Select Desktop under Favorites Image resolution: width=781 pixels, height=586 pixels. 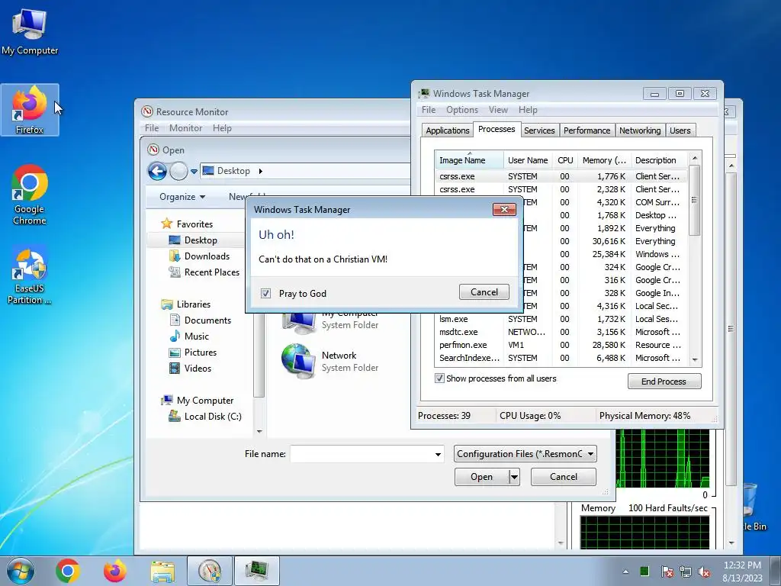(201, 240)
